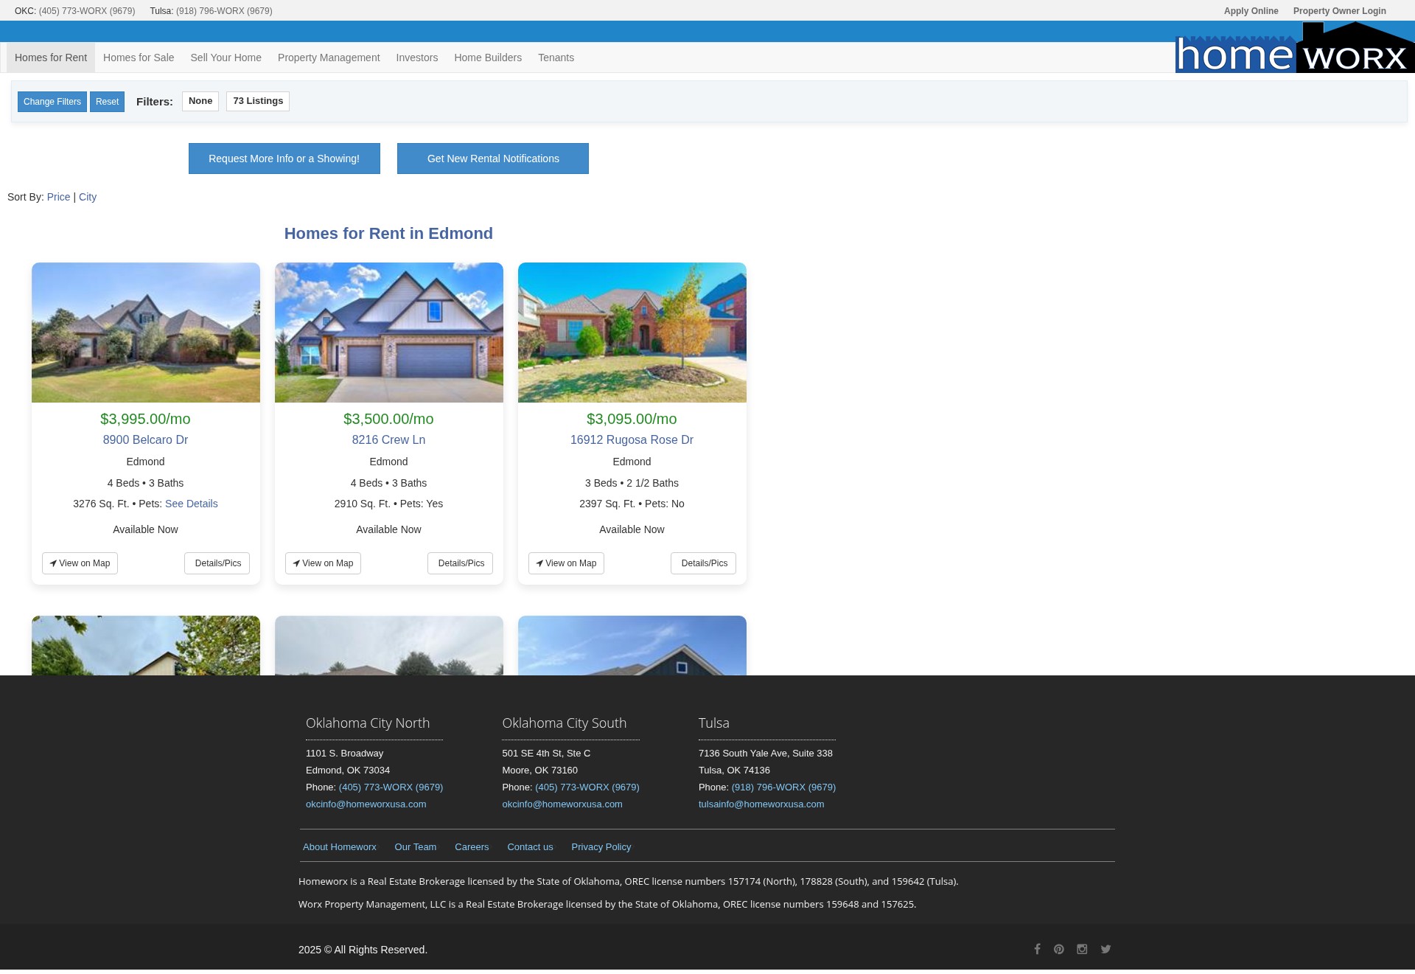
Task: Open Property Owner Login
Action: click(1340, 11)
